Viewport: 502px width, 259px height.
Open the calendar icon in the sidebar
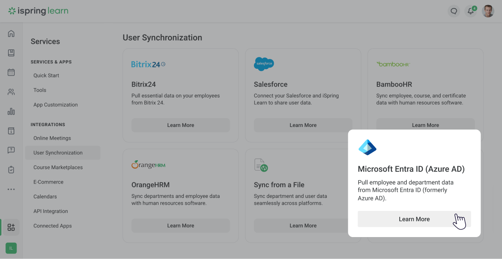[11, 73]
